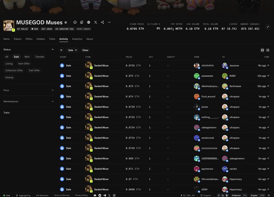The height and width of the screenshot is (197, 274).
Task: Click the Live status indicator
Action: [x=6, y=195]
